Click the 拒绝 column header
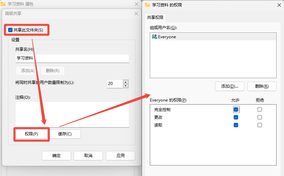Viewport: 284px width, 176px height. [260, 100]
